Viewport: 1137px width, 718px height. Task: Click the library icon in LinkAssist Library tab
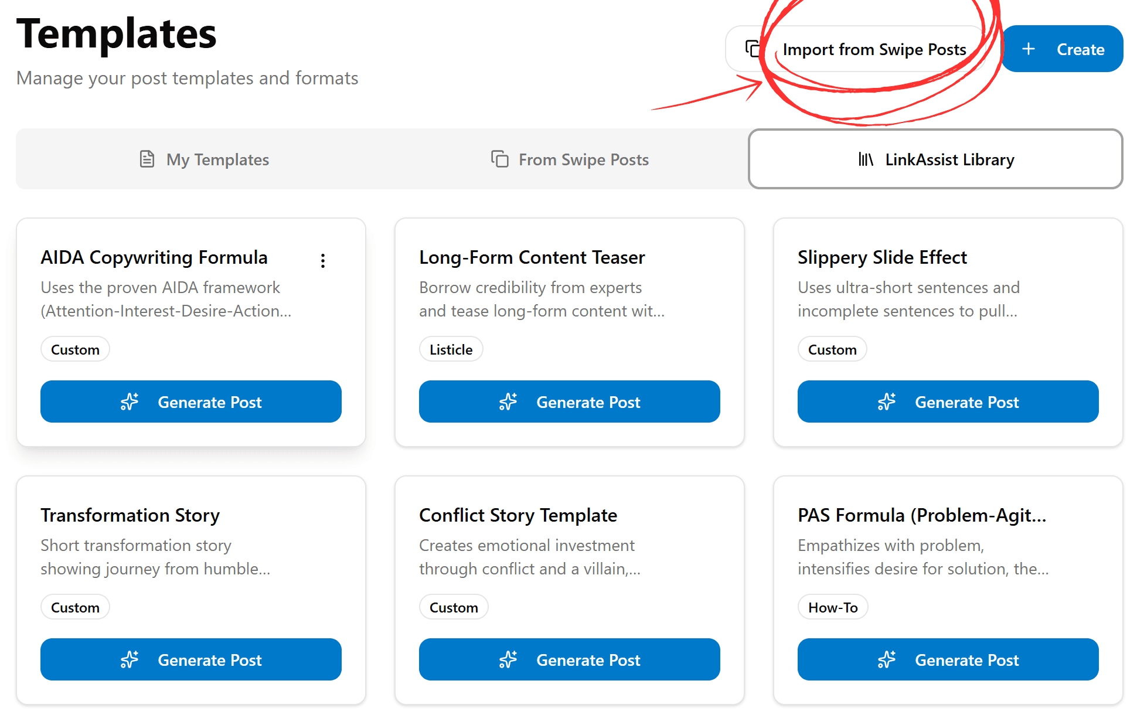click(866, 159)
